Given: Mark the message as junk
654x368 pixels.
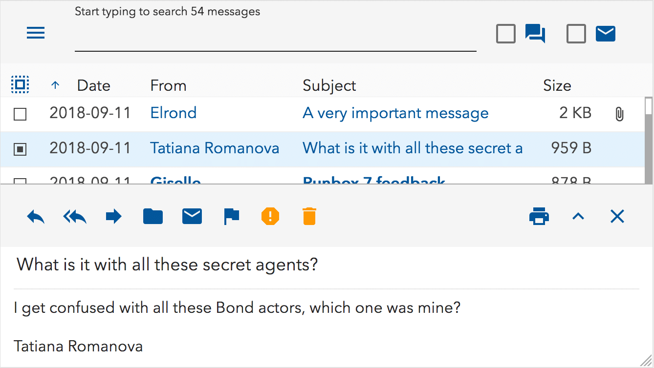Looking at the screenshot, I should click(x=270, y=216).
